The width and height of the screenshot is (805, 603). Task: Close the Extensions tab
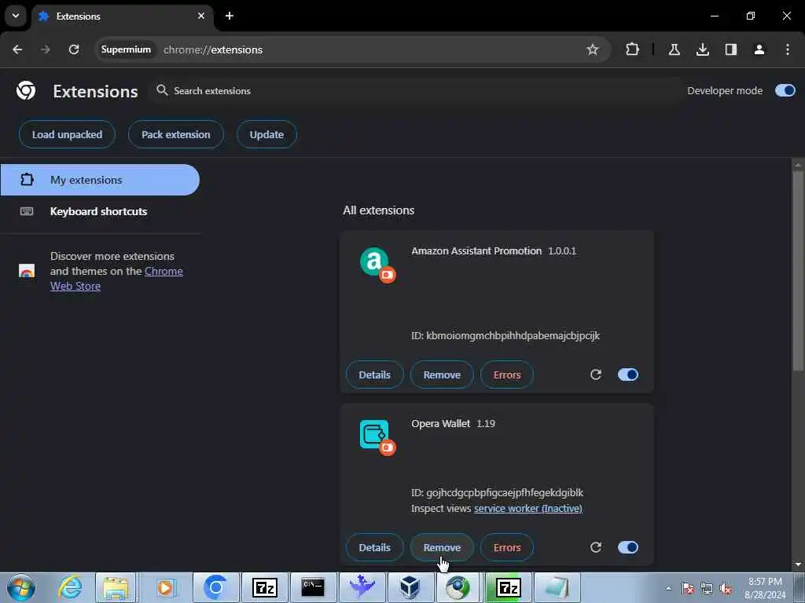[x=201, y=16]
